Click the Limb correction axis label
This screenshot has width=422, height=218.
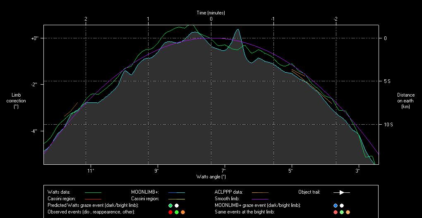coord(16,101)
